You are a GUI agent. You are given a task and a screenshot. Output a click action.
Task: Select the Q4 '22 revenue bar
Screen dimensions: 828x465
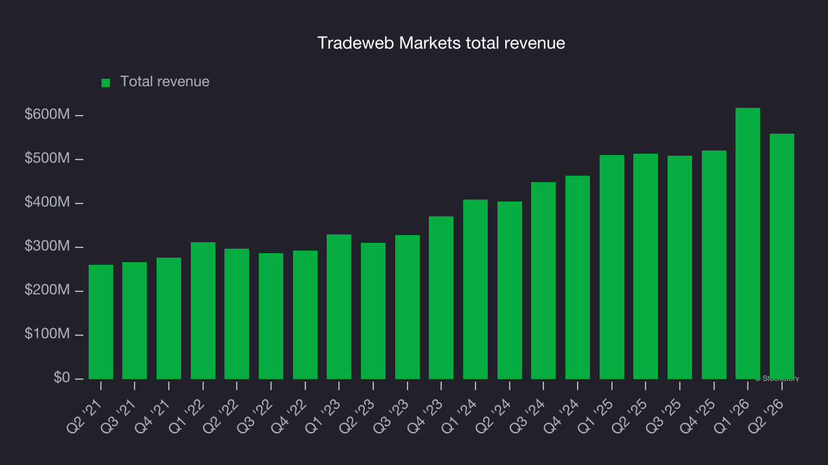305,315
